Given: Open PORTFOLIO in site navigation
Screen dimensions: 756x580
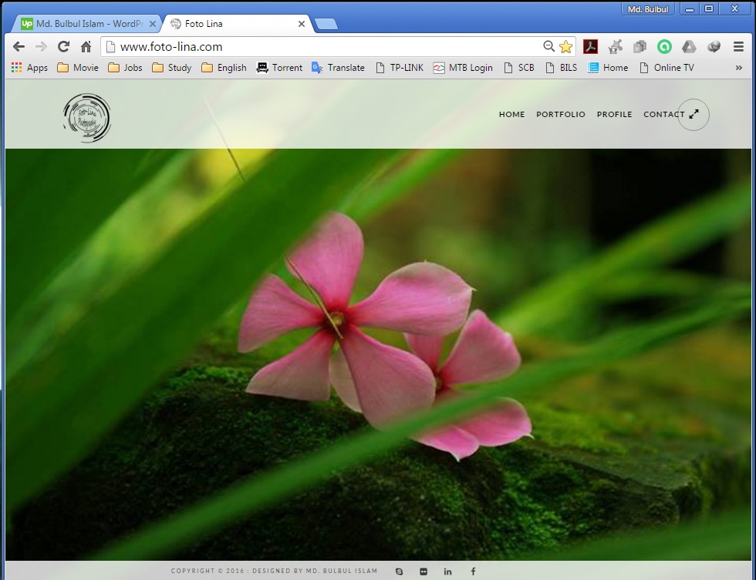Looking at the screenshot, I should tap(561, 114).
